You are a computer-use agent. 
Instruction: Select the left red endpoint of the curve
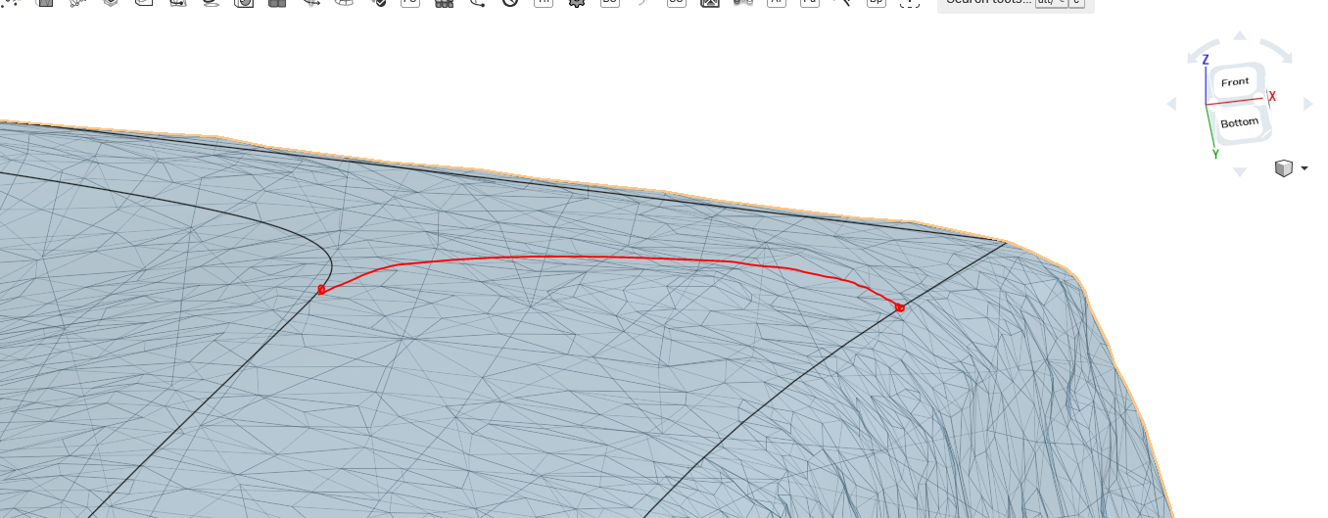(321, 290)
